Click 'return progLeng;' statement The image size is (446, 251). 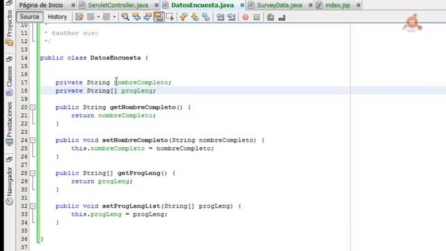tap(102, 181)
